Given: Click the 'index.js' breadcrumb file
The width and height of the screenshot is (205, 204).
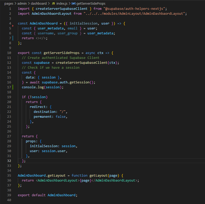Looking at the screenshot, I should 62,4.
